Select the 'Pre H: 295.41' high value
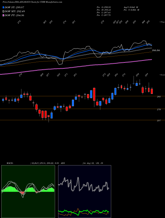This screenshot has height=218, width=165. (104, 10)
